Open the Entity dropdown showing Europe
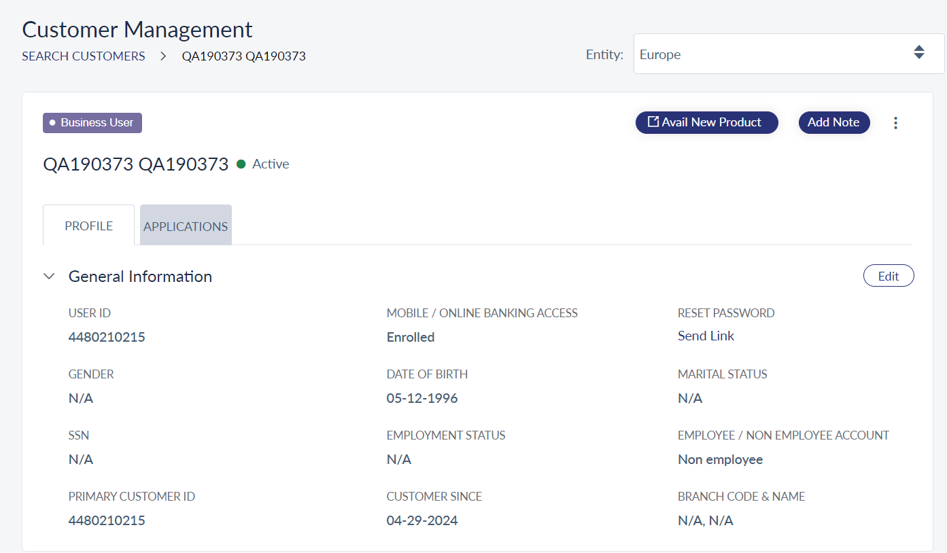 789,54
